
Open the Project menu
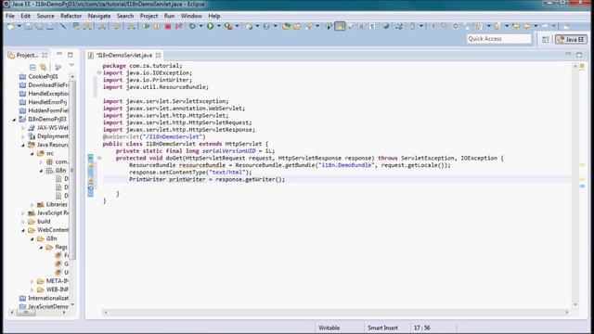click(x=148, y=16)
